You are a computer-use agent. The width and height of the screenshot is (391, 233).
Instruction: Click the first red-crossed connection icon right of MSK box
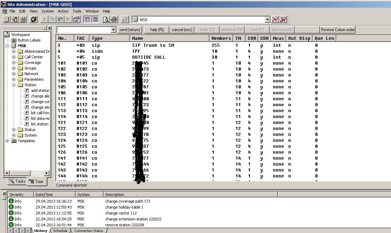tap(275, 20)
